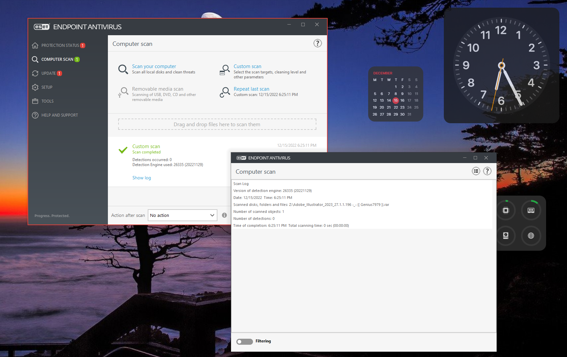The width and height of the screenshot is (567, 357).
Task: Select the 'Time of completion' log line
Action: tap(291, 225)
